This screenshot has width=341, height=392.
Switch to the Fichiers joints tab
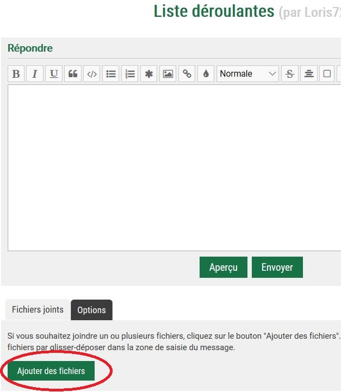(38, 310)
